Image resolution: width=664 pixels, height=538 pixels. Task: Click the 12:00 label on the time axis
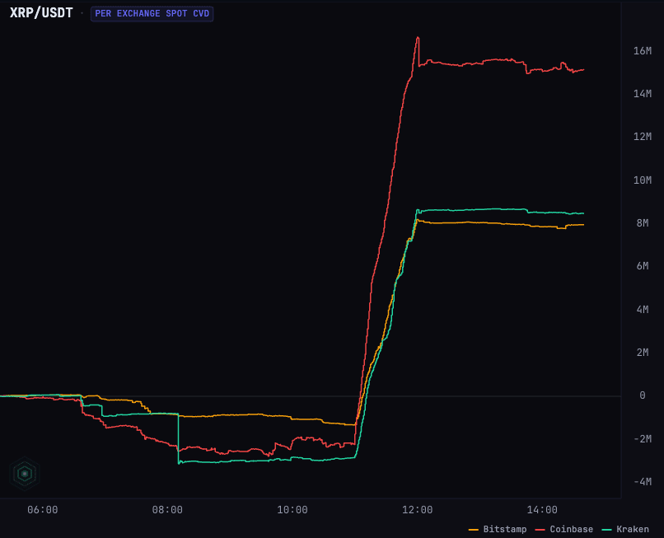point(419,510)
